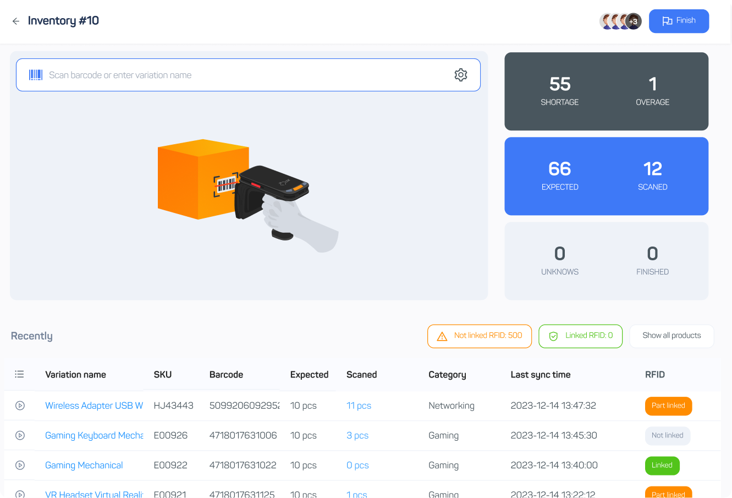Click the Part linked badge for Wireless Adapter

(x=668, y=406)
